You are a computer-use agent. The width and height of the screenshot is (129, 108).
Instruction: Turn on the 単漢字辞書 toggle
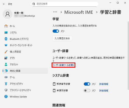87,91
